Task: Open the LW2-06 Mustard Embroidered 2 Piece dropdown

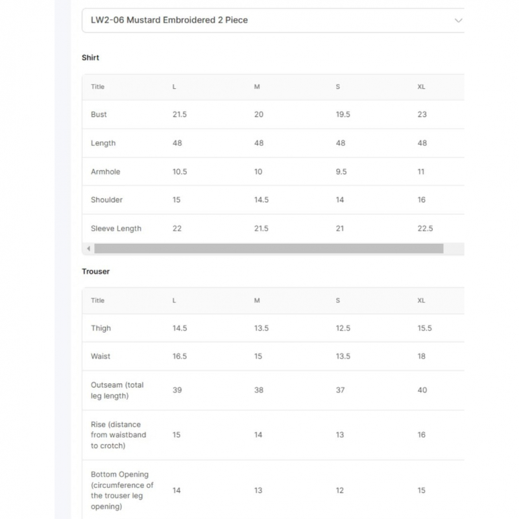Action: coord(272,20)
